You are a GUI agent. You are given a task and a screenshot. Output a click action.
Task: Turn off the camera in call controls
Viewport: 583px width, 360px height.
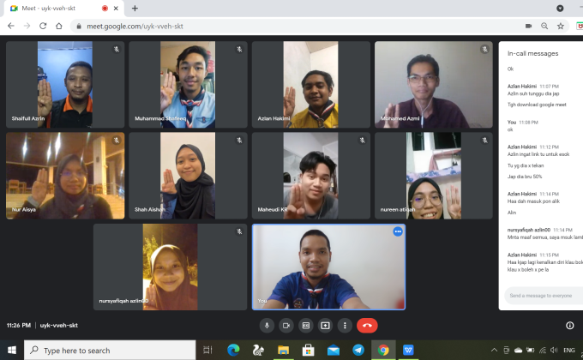[285, 326]
